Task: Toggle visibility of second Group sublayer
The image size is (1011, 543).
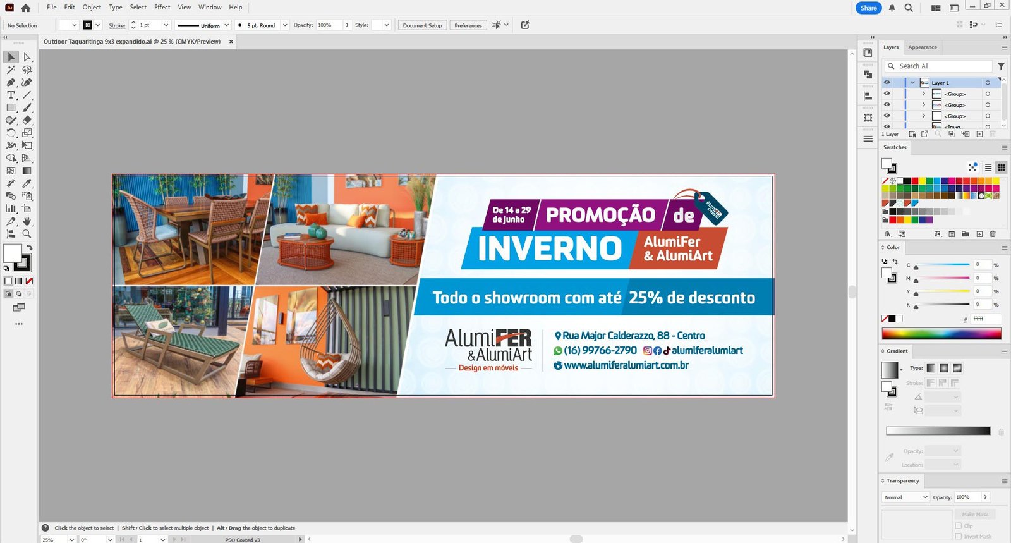Action: [x=887, y=105]
